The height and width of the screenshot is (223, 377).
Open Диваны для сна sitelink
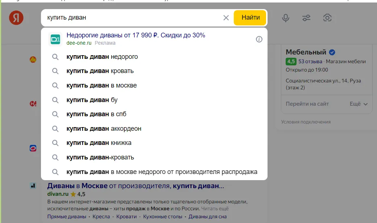tap(207, 216)
